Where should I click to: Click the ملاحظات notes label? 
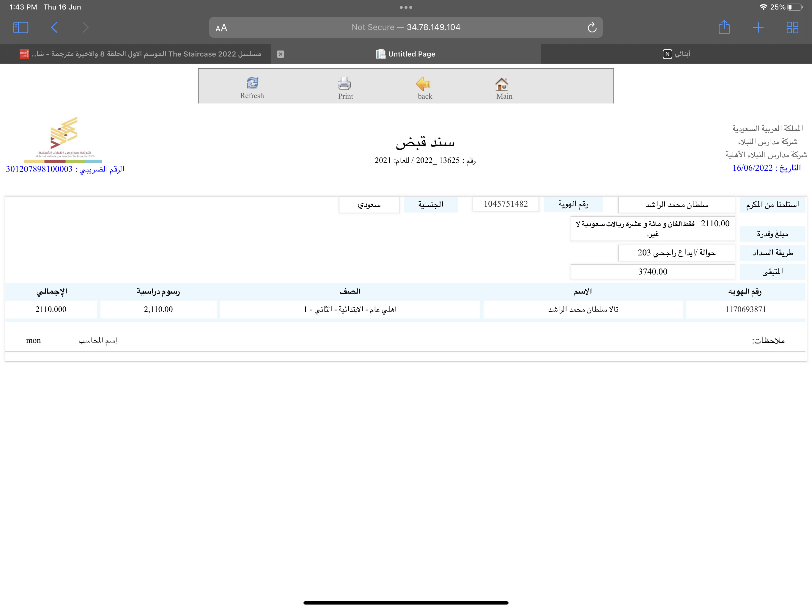pos(768,340)
